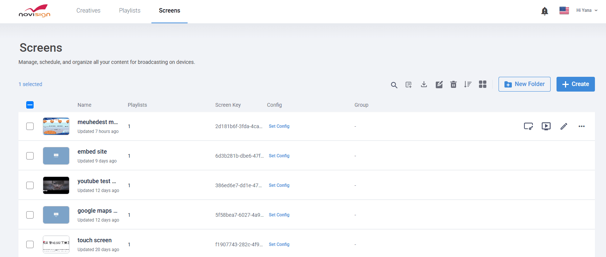Switch to grid view layout
This screenshot has height=257, width=606.
(483, 85)
